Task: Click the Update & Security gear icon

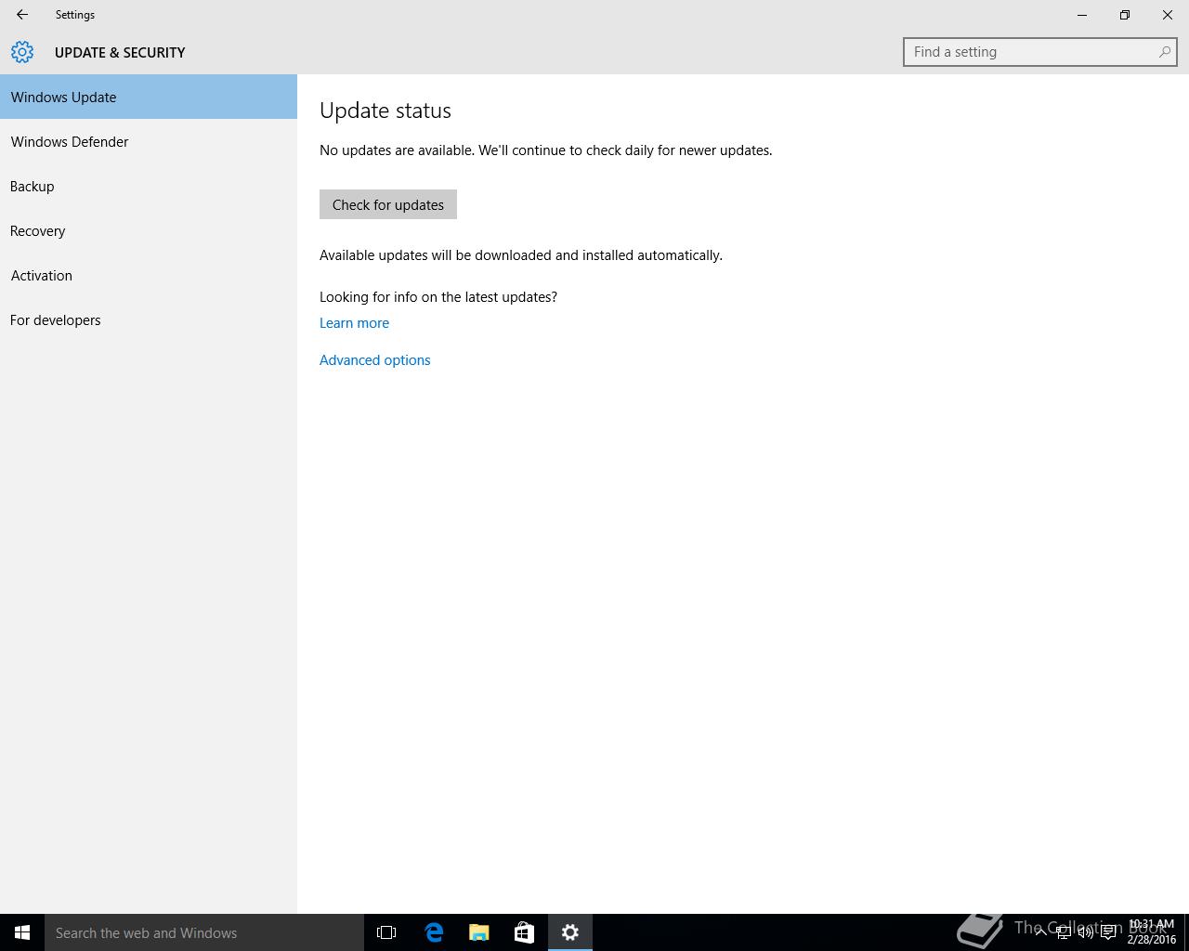Action: click(x=22, y=52)
